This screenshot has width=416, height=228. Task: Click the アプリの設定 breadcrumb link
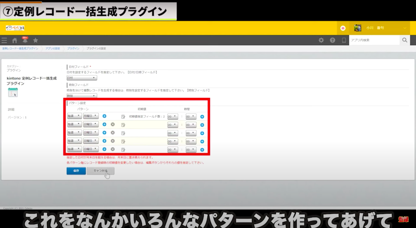coord(53,49)
